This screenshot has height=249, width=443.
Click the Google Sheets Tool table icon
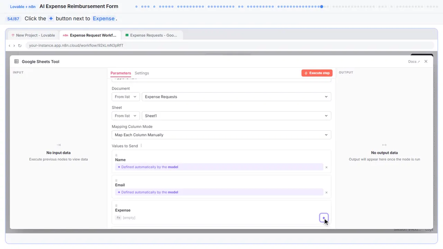[x=17, y=62]
